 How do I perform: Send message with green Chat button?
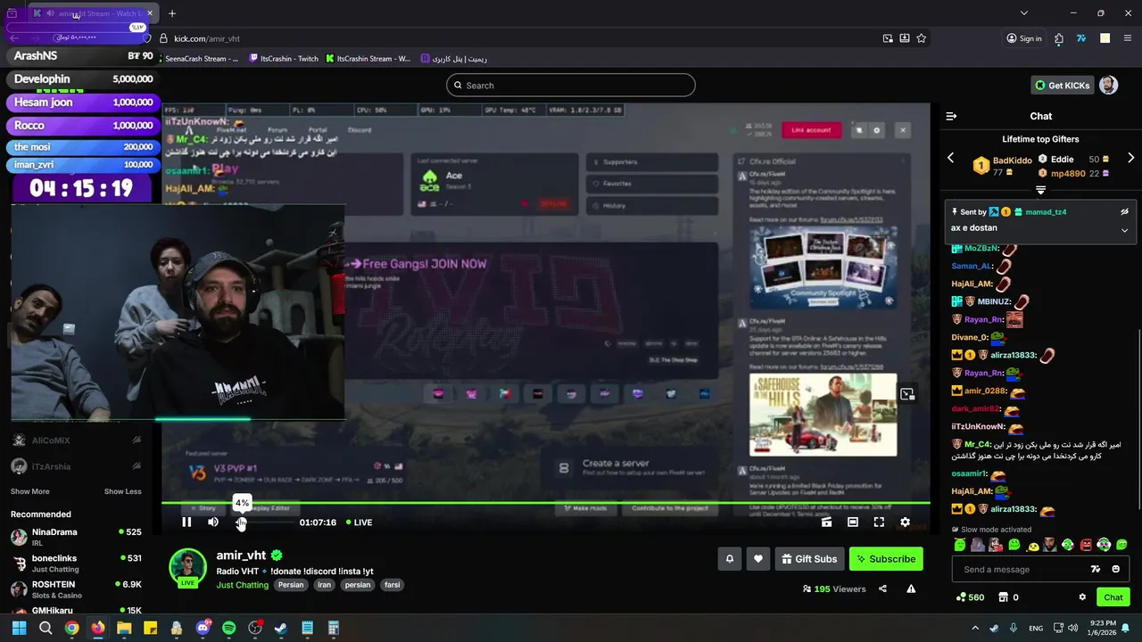click(x=1113, y=597)
